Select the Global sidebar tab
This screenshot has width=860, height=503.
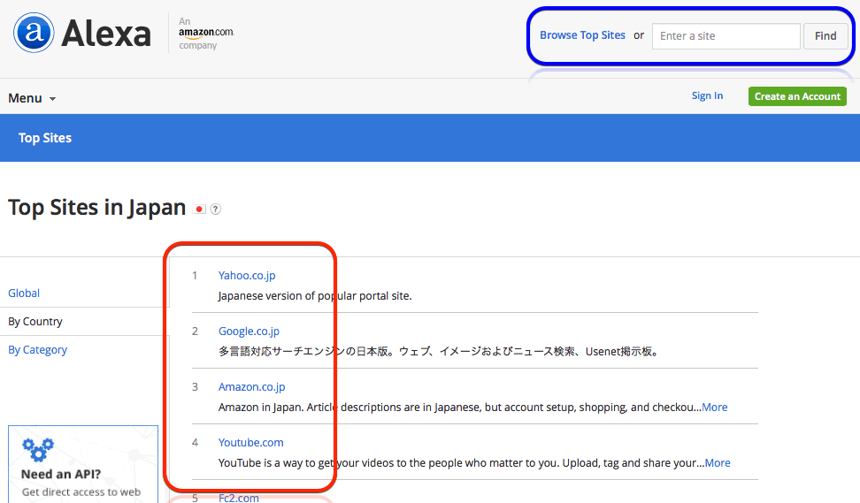pyautogui.click(x=24, y=293)
